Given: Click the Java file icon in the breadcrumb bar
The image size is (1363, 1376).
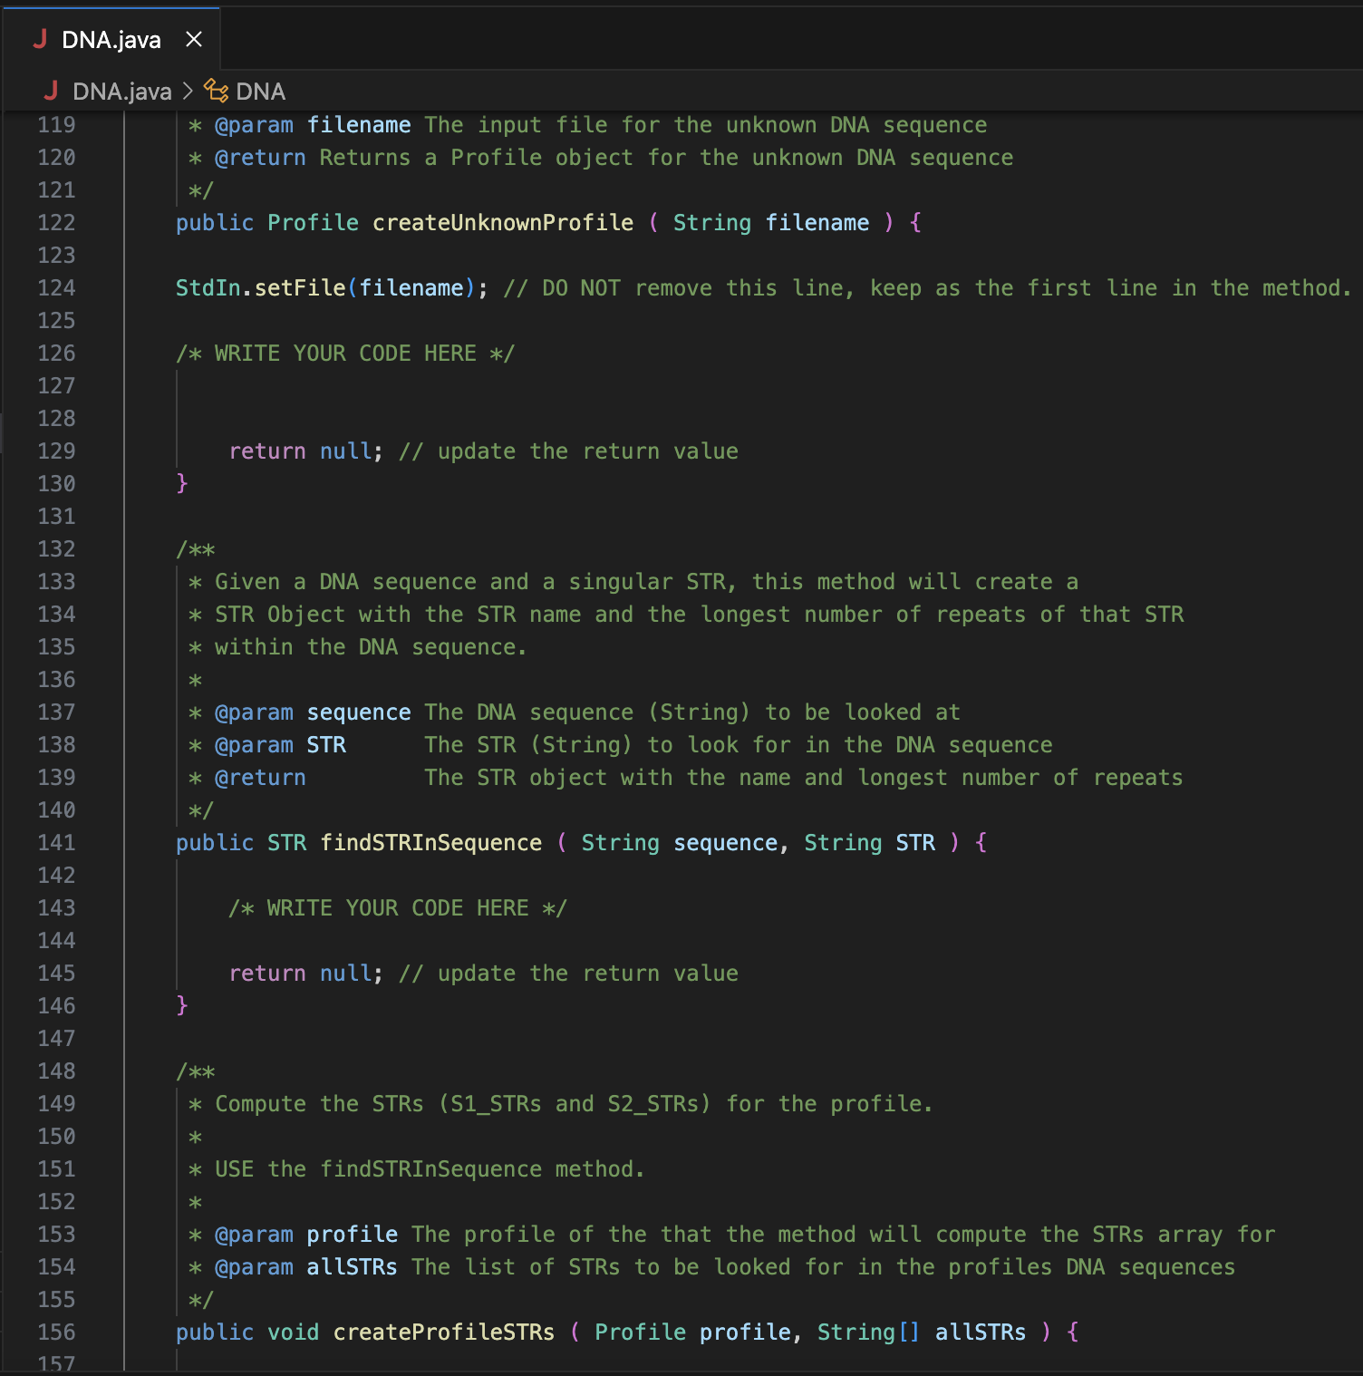Looking at the screenshot, I should (x=51, y=91).
